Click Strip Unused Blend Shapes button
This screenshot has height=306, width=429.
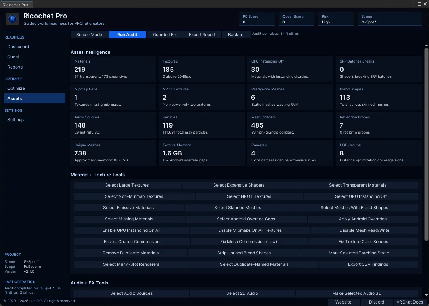click(x=244, y=253)
